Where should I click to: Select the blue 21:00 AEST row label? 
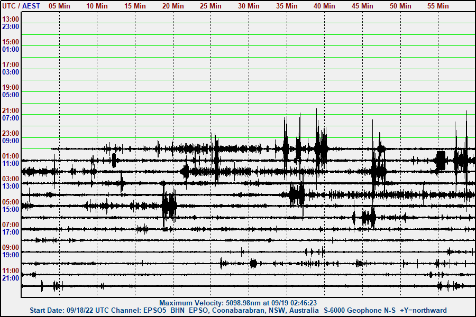11,278
